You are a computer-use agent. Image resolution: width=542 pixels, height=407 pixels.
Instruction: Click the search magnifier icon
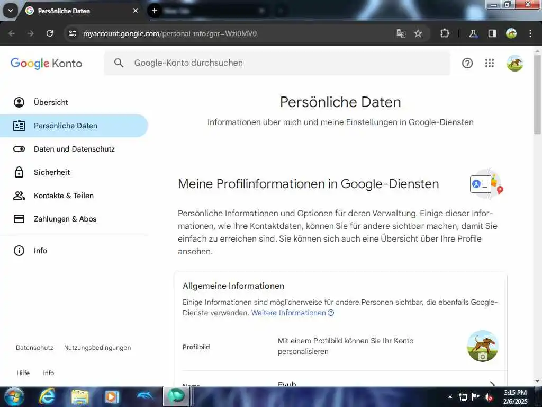pos(119,63)
